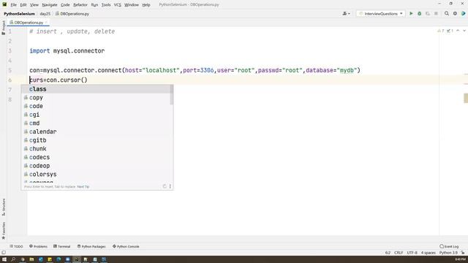Change the '4 spaces' indent setting

tap(429, 253)
